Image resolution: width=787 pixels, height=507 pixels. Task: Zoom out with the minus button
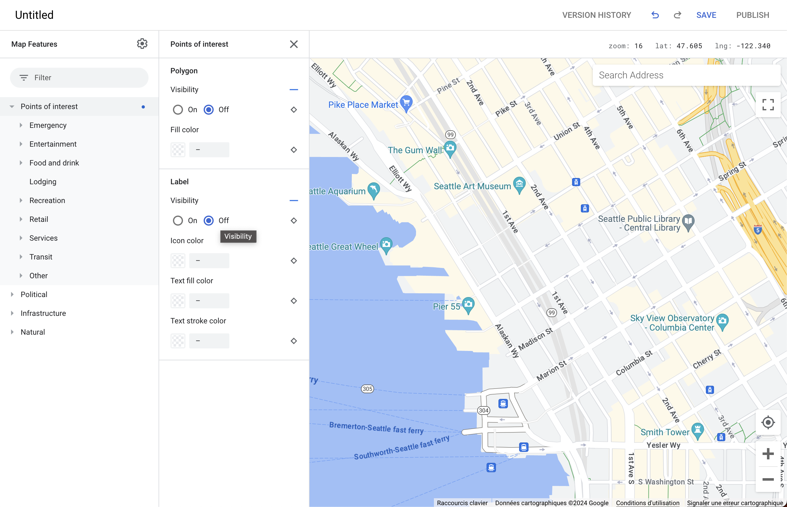(x=768, y=479)
